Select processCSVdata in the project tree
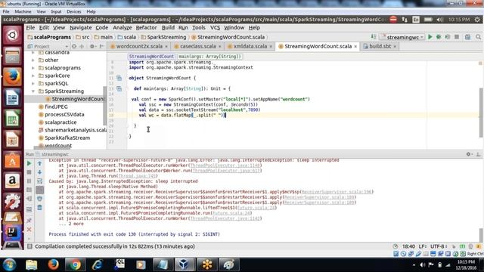 coord(64,114)
